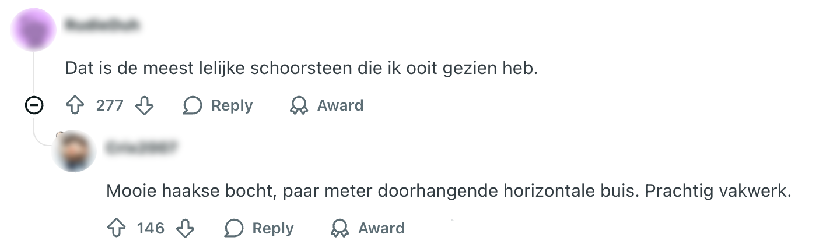Click the Award label on the top comment

pos(340,105)
